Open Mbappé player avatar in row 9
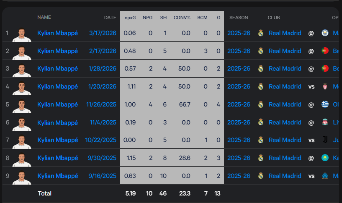Viewport: 342px width, 203px height. tap(22, 178)
